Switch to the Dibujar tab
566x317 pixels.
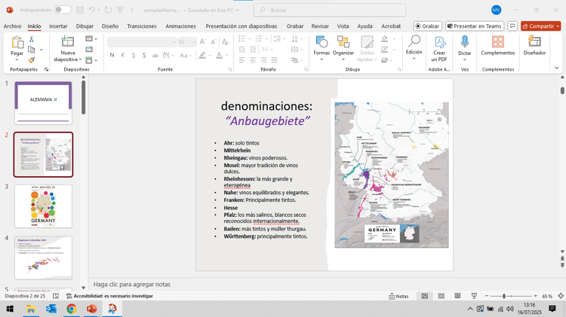pos(85,26)
